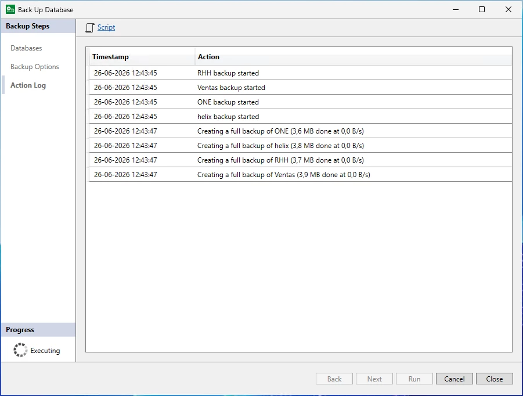Screen dimensions: 523x396
Task: Select Creating a full backup of RHH
Action: [300, 160]
